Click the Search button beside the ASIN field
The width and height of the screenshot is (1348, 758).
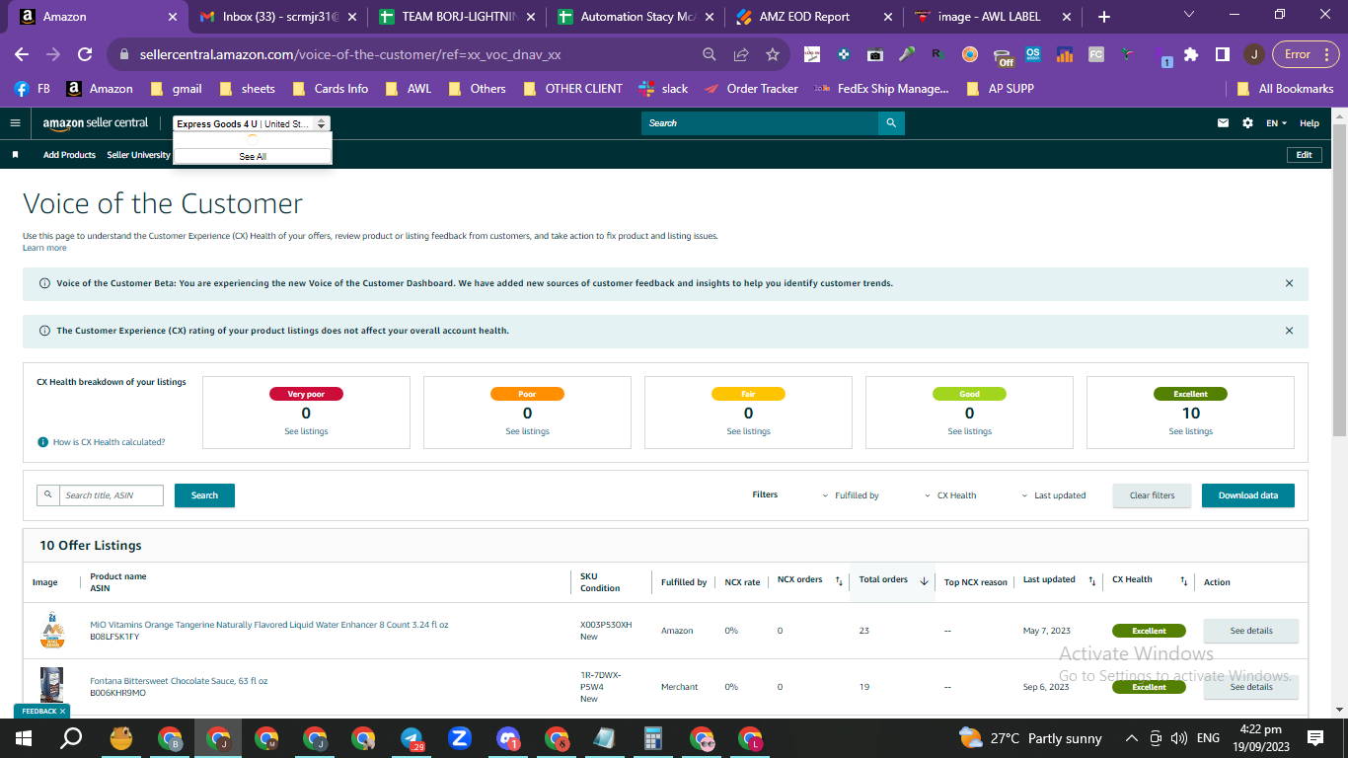[204, 495]
